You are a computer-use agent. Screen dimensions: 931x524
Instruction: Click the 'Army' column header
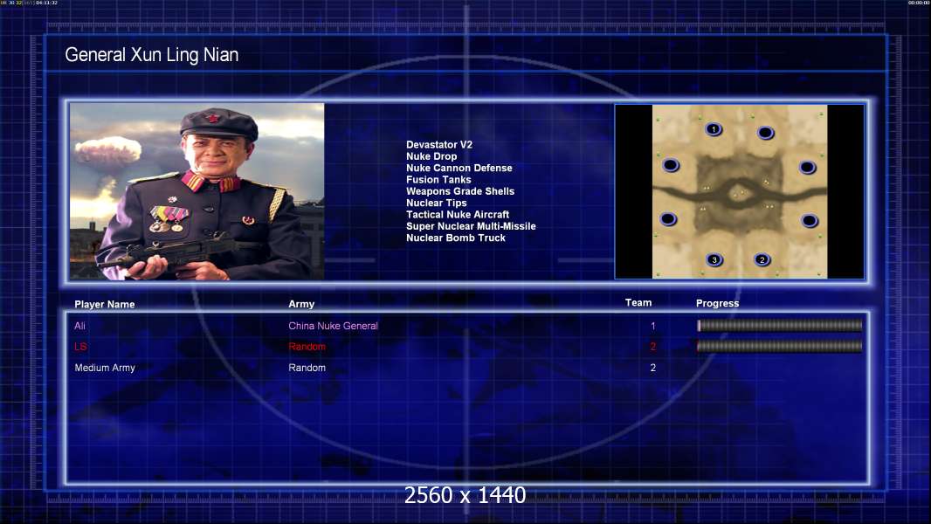tap(301, 304)
